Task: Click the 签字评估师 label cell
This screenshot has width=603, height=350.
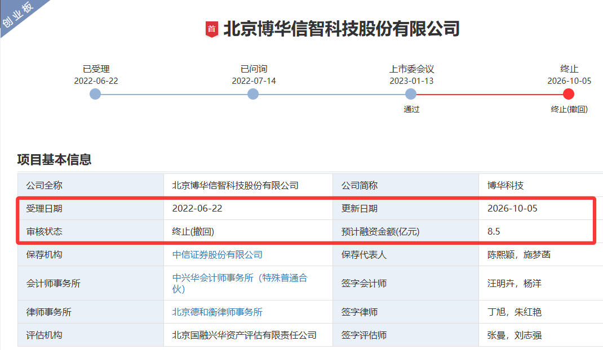Action: [406, 335]
